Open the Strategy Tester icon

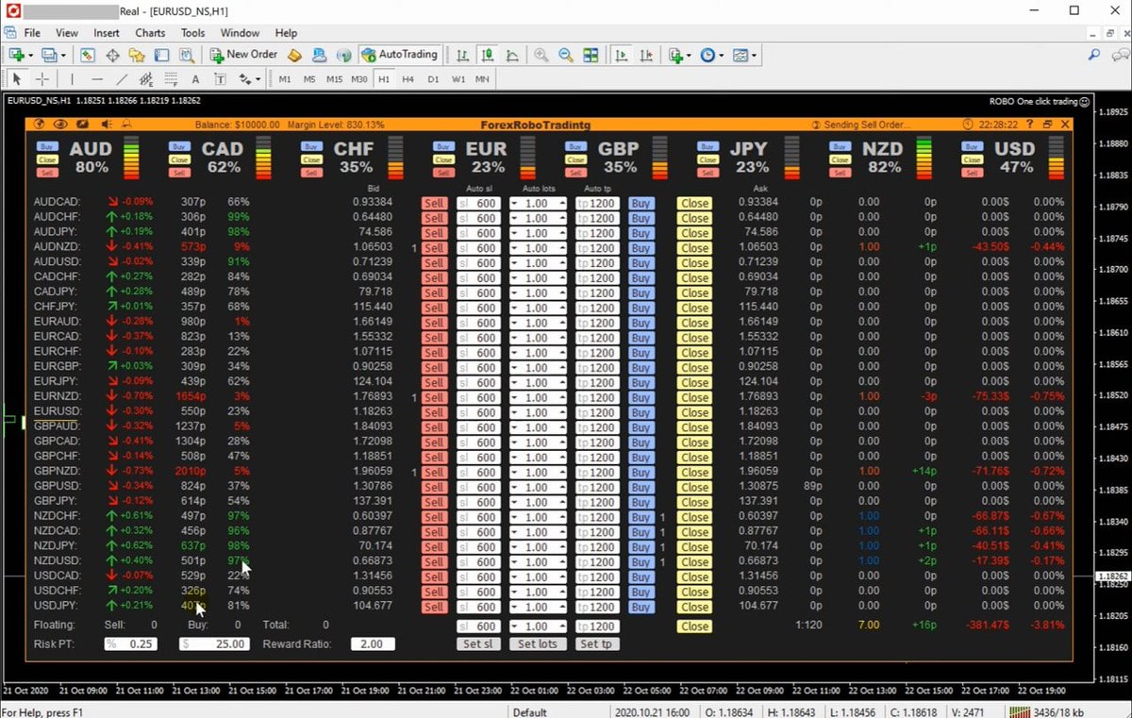[186, 56]
